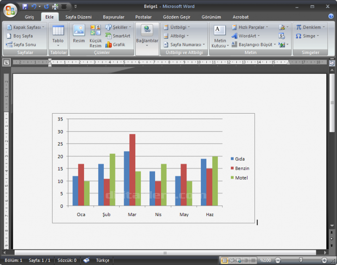
Task: Expand the Başlangıcı Büyüt drop cap menu
Action: [x=275, y=45]
